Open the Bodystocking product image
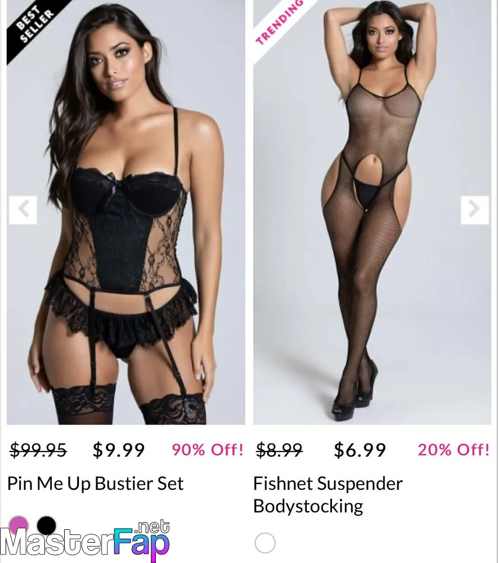 (x=372, y=212)
